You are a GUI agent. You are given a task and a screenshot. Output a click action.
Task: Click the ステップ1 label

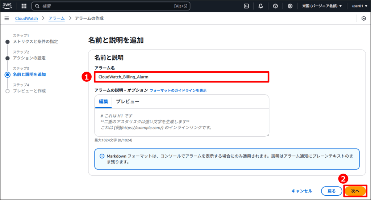tap(21, 35)
